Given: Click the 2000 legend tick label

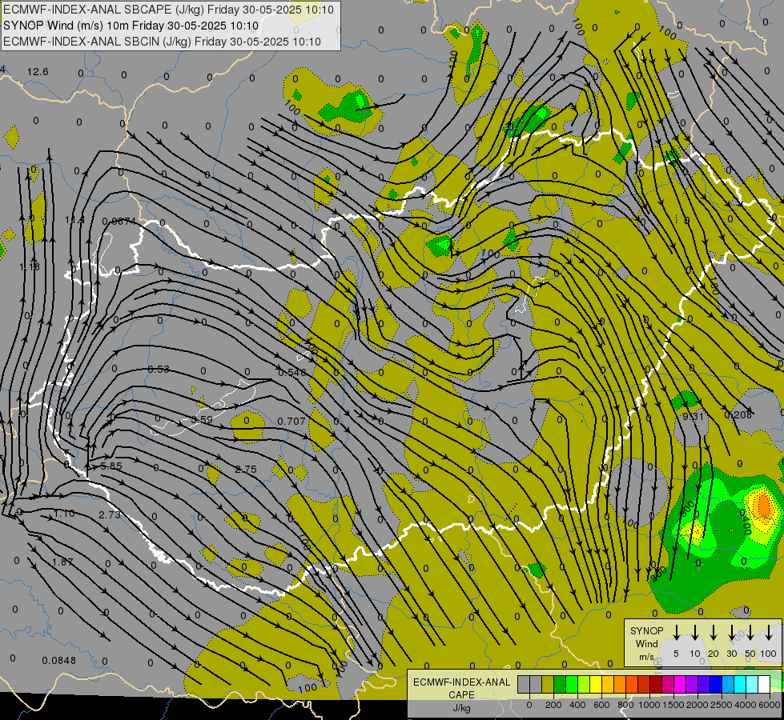Looking at the screenshot, I should coord(698,705).
